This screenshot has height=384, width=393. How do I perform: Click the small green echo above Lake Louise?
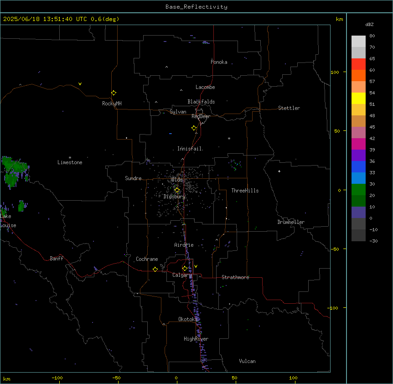tap(22, 206)
